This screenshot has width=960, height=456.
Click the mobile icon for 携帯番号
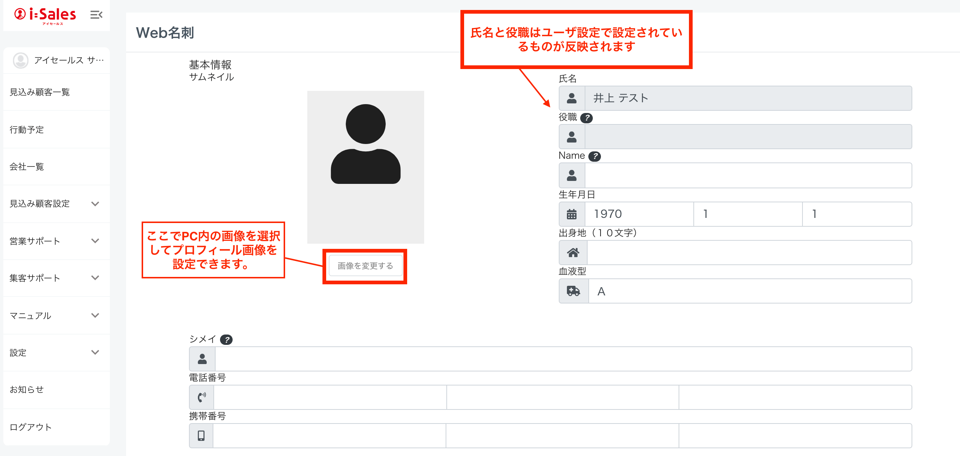(x=201, y=436)
